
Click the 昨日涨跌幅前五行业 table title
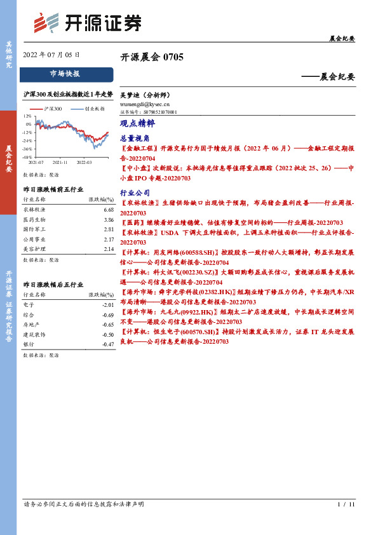(x=53, y=189)
